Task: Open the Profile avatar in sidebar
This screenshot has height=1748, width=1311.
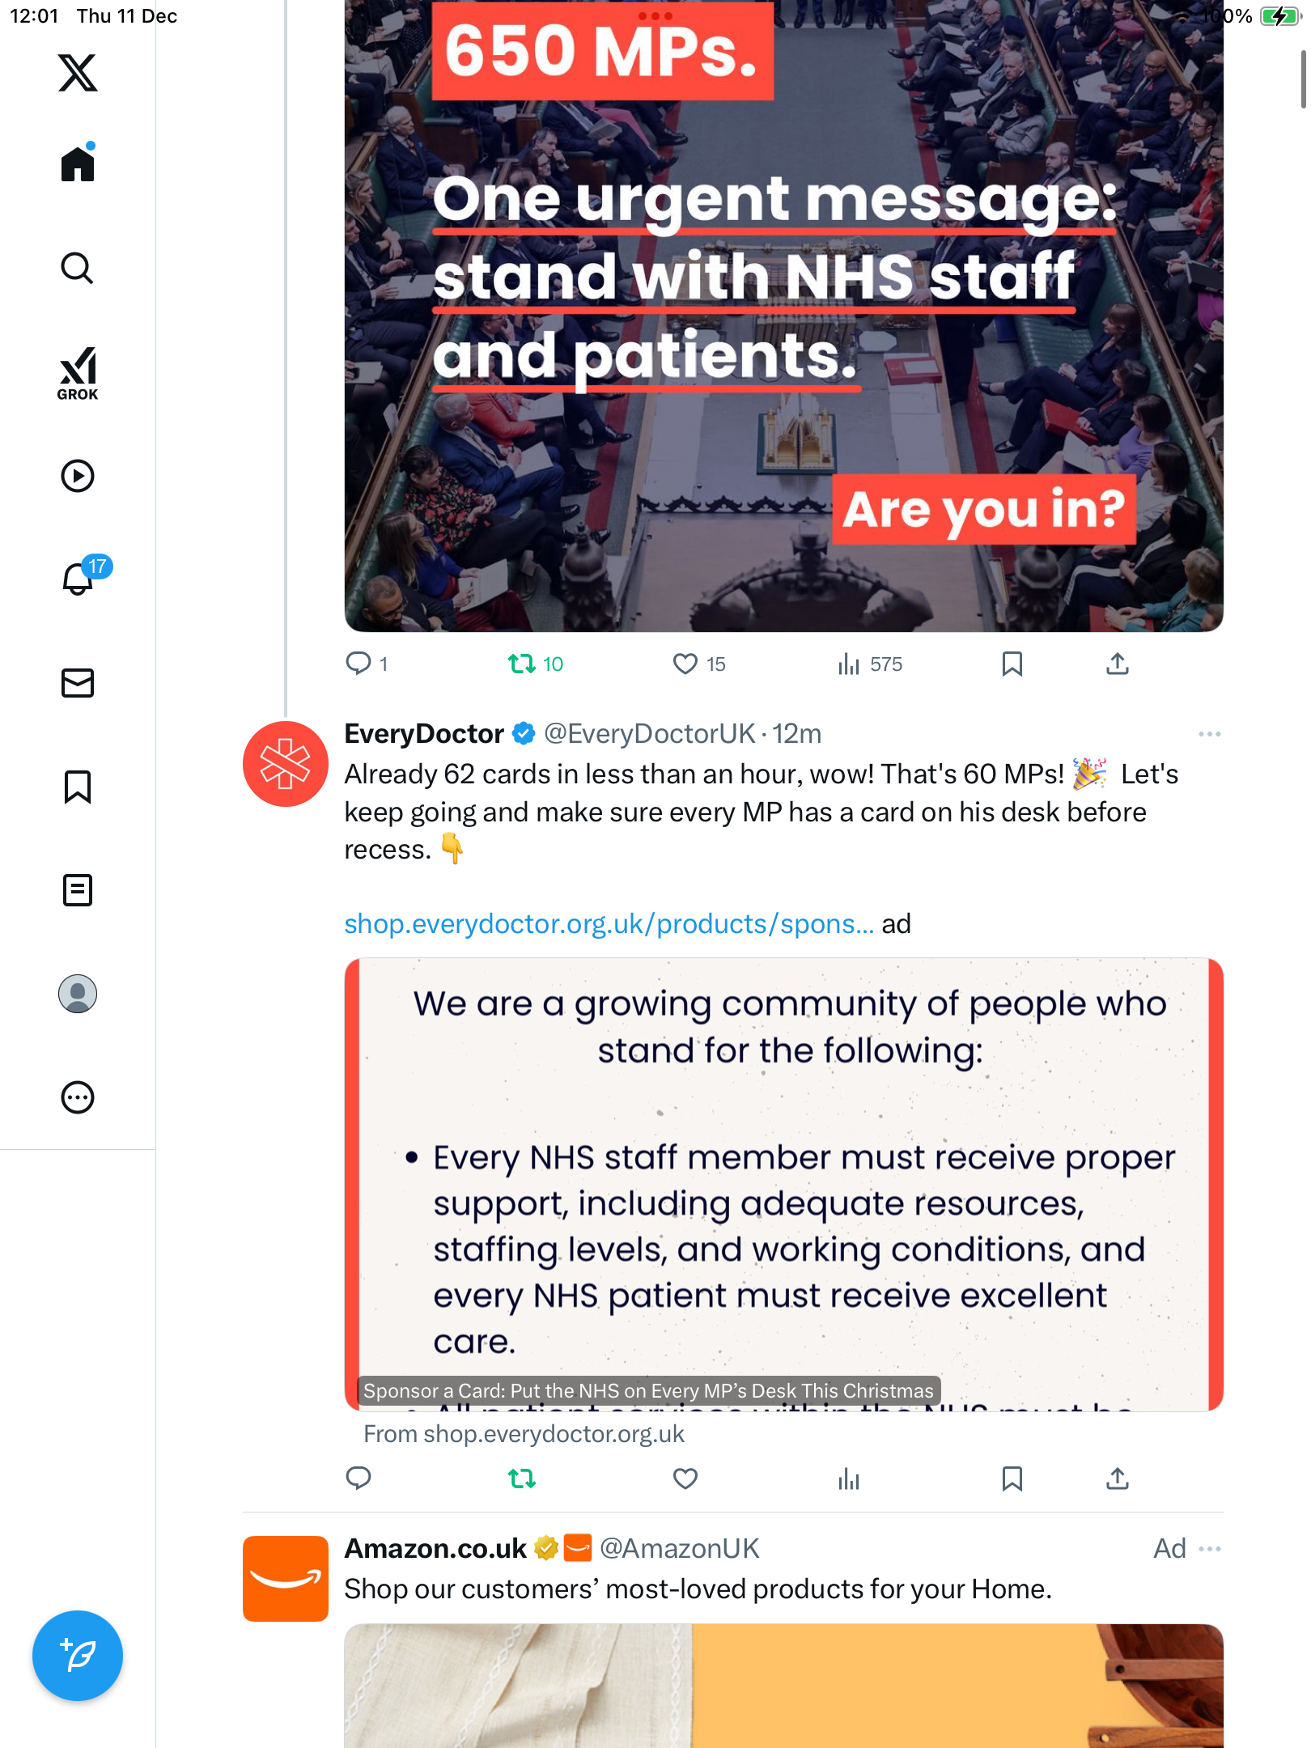Action: pos(78,994)
